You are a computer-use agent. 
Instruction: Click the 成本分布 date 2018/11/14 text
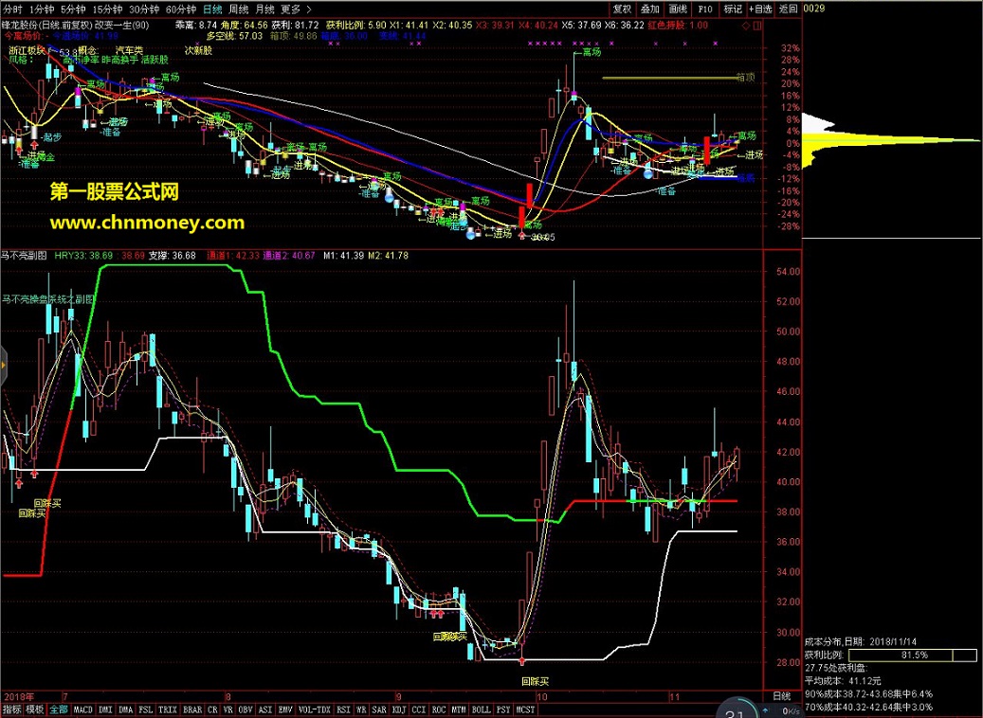(x=861, y=641)
